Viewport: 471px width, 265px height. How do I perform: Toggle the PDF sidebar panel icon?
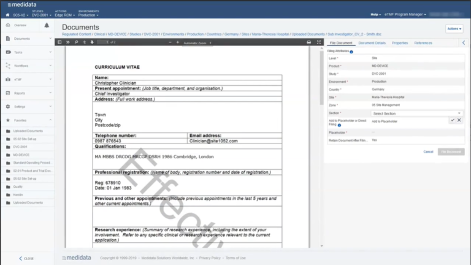[x=59, y=42]
